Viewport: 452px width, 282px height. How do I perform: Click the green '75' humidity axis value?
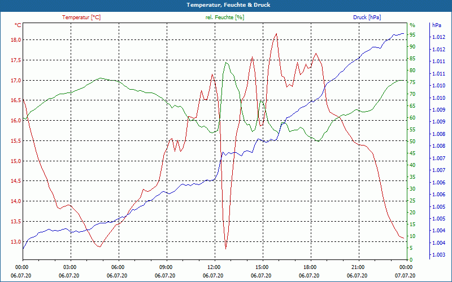(x=412, y=82)
